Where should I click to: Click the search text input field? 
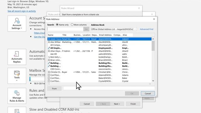[x=65, y=29]
